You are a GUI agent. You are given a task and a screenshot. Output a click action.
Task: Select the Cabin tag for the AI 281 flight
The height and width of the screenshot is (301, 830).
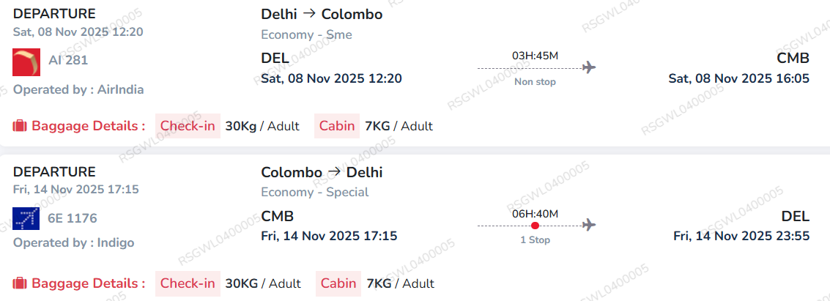point(337,126)
